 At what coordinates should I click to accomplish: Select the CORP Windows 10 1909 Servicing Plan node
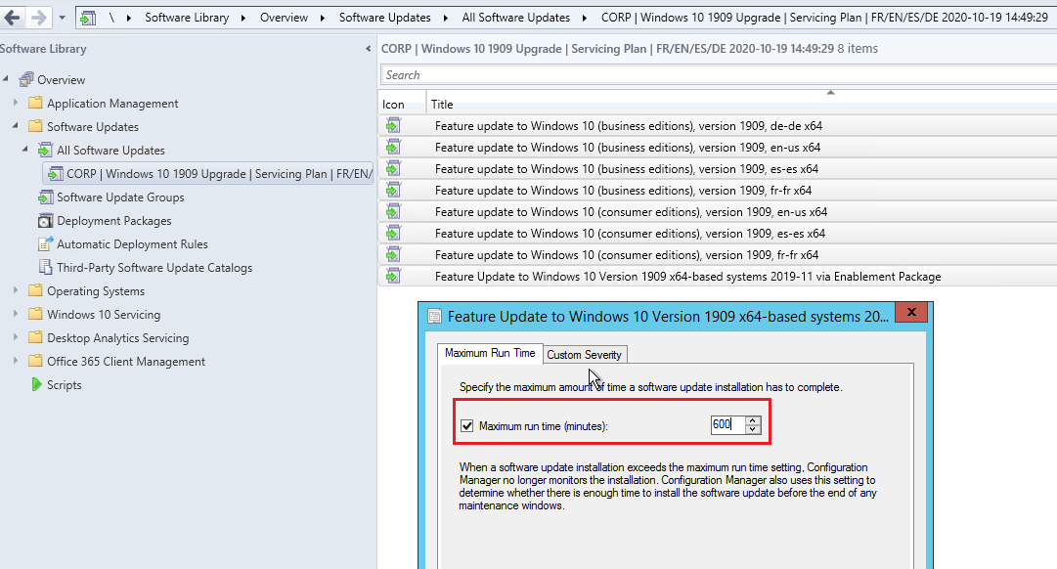pos(207,173)
